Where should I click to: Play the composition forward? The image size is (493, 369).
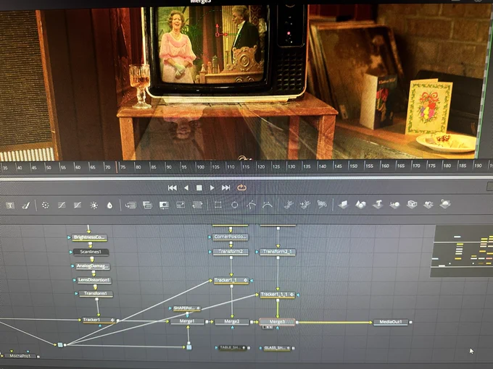(x=212, y=187)
